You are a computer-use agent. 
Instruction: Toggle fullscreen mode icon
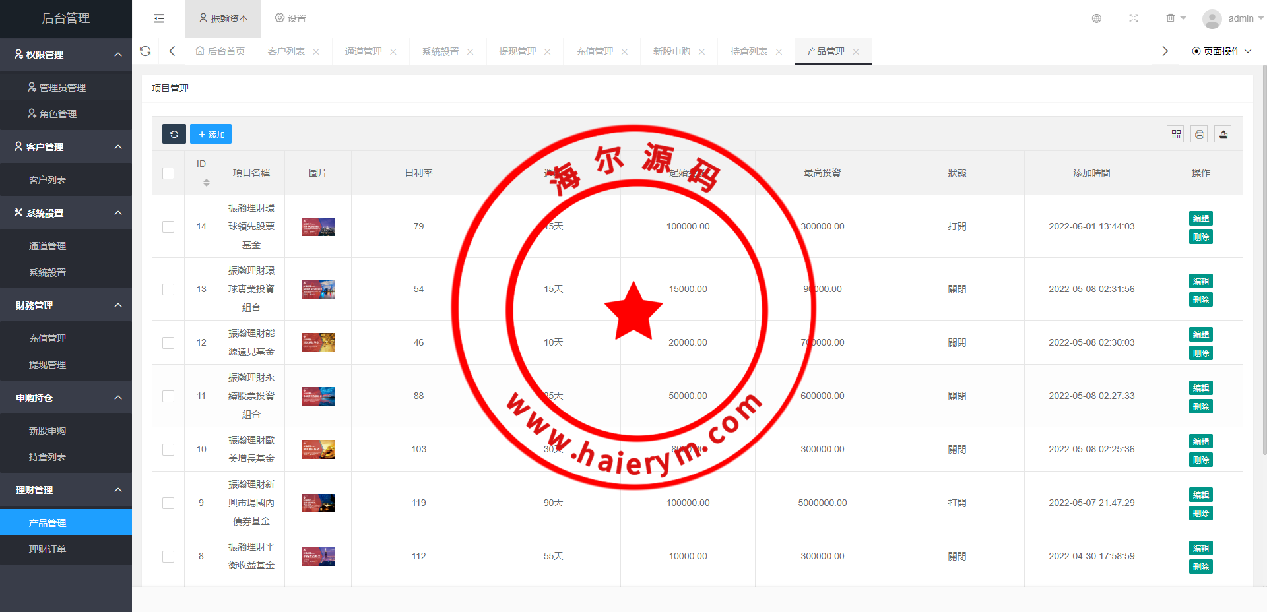tap(1134, 18)
